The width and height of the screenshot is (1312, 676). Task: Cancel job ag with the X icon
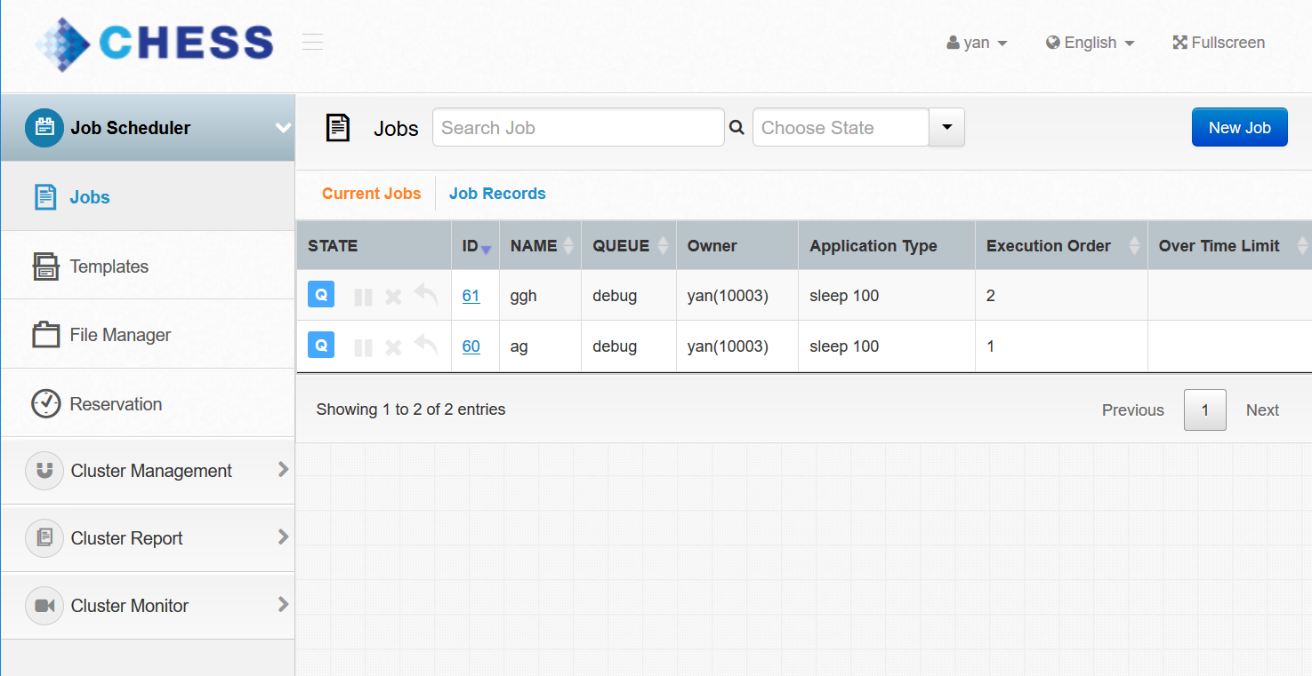393,346
